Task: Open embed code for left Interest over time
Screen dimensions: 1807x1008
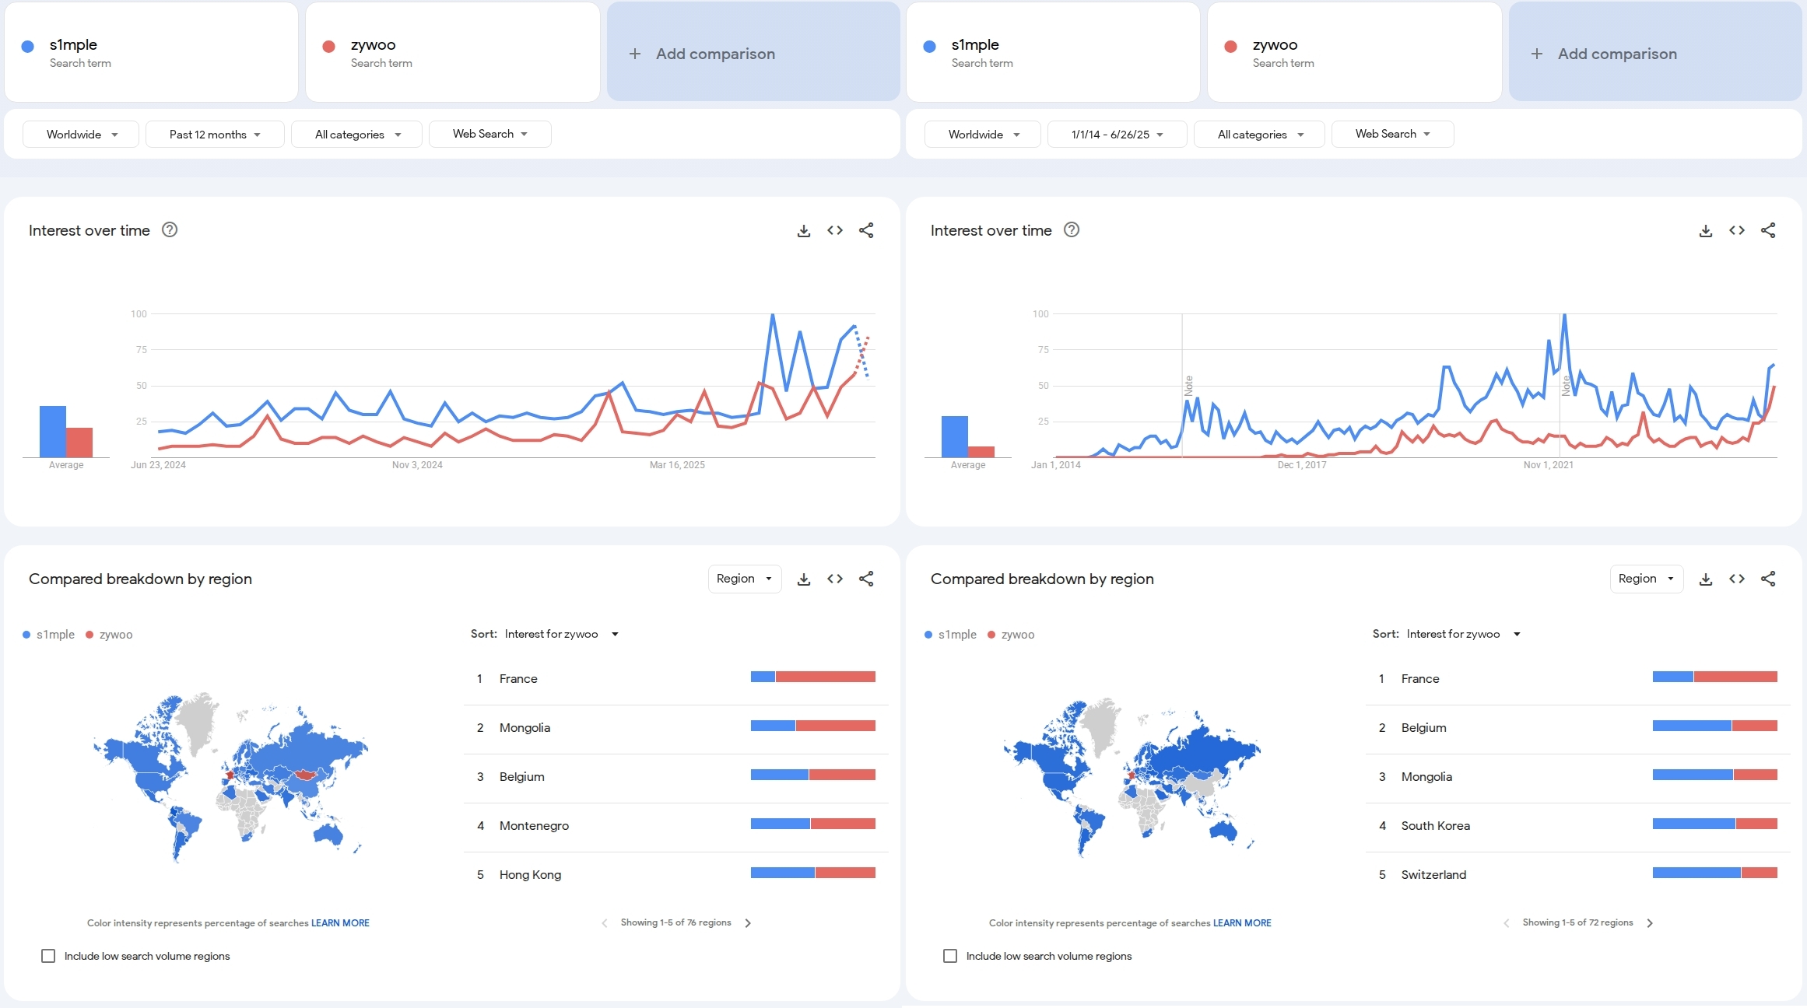Action: (x=835, y=230)
